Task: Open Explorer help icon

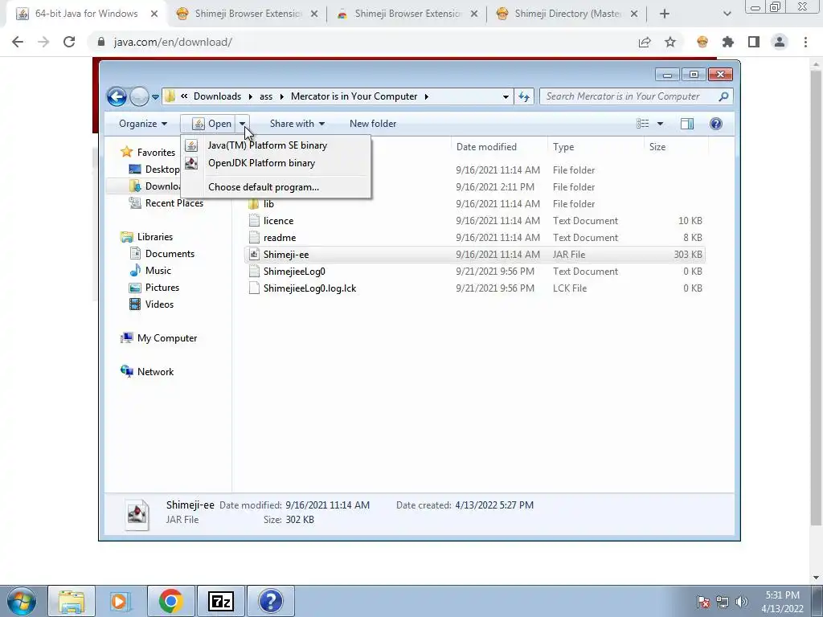Action: tap(716, 124)
